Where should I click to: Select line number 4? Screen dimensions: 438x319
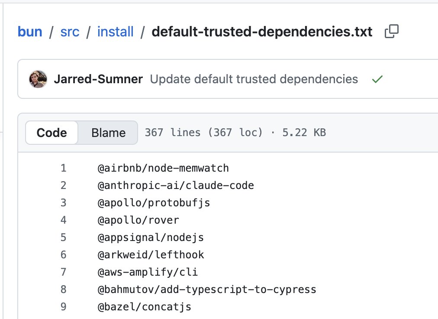64,220
